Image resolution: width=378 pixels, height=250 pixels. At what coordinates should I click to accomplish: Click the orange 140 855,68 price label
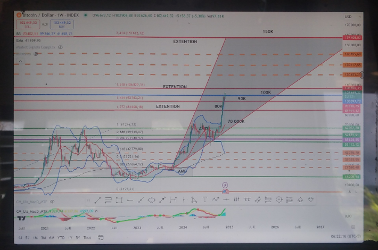coord(352,54)
